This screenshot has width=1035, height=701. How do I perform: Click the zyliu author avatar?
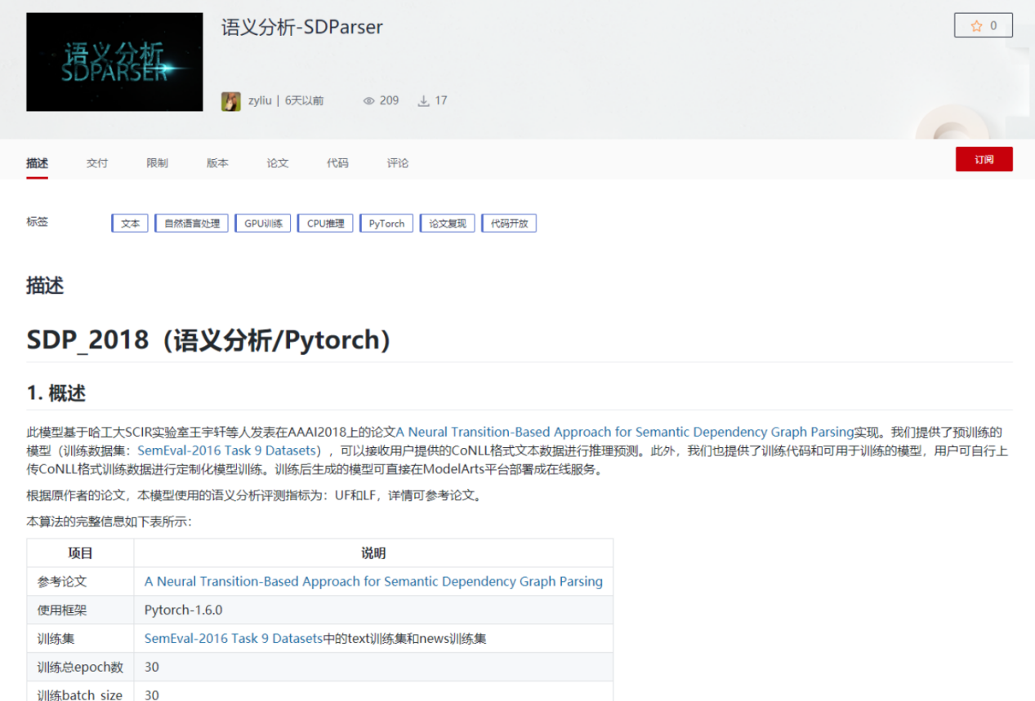tap(231, 101)
